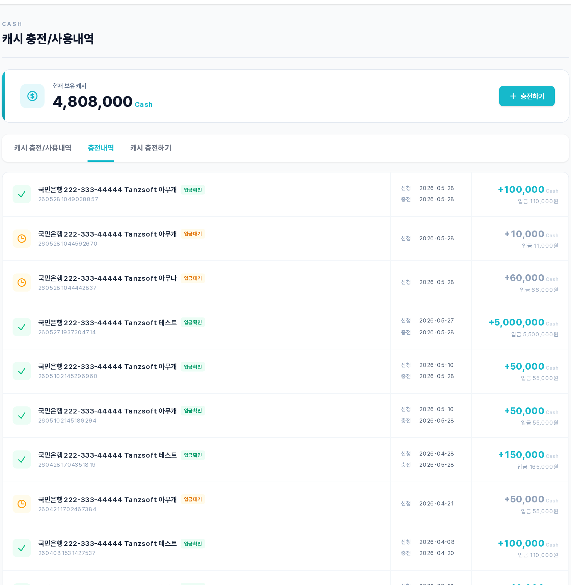Click the 입금 5,500,000원 deposit text
The height and width of the screenshot is (585, 571).
click(535, 334)
